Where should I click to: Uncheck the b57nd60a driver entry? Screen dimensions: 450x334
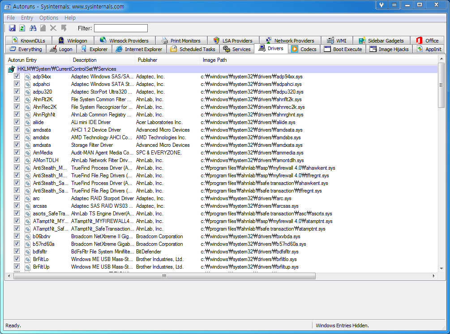click(x=17, y=244)
